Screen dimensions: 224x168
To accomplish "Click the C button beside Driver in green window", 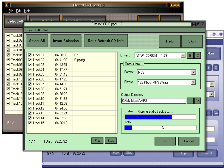I will pyautogui.click(x=198, y=55).
